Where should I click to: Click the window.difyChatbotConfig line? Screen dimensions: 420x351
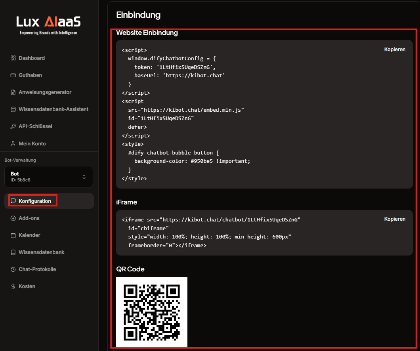coord(172,58)
